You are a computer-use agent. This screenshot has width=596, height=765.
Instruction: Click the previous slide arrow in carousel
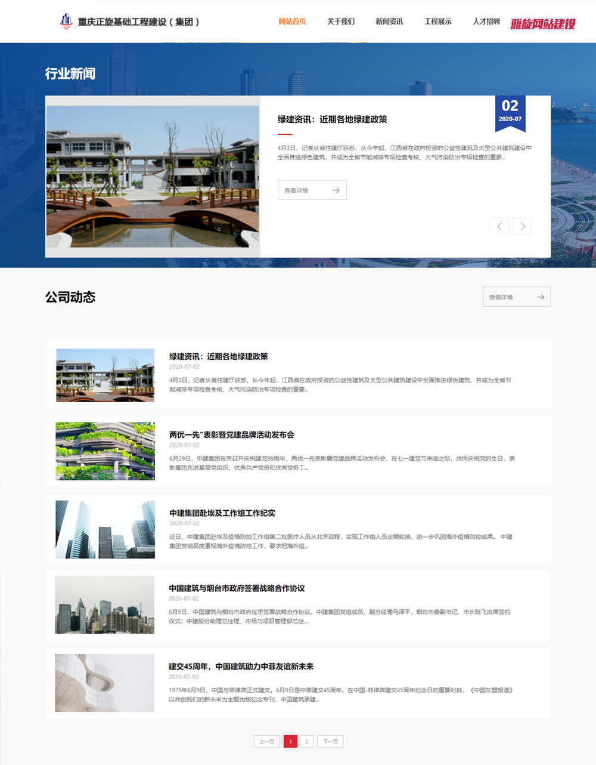click(x=499, y=226)
